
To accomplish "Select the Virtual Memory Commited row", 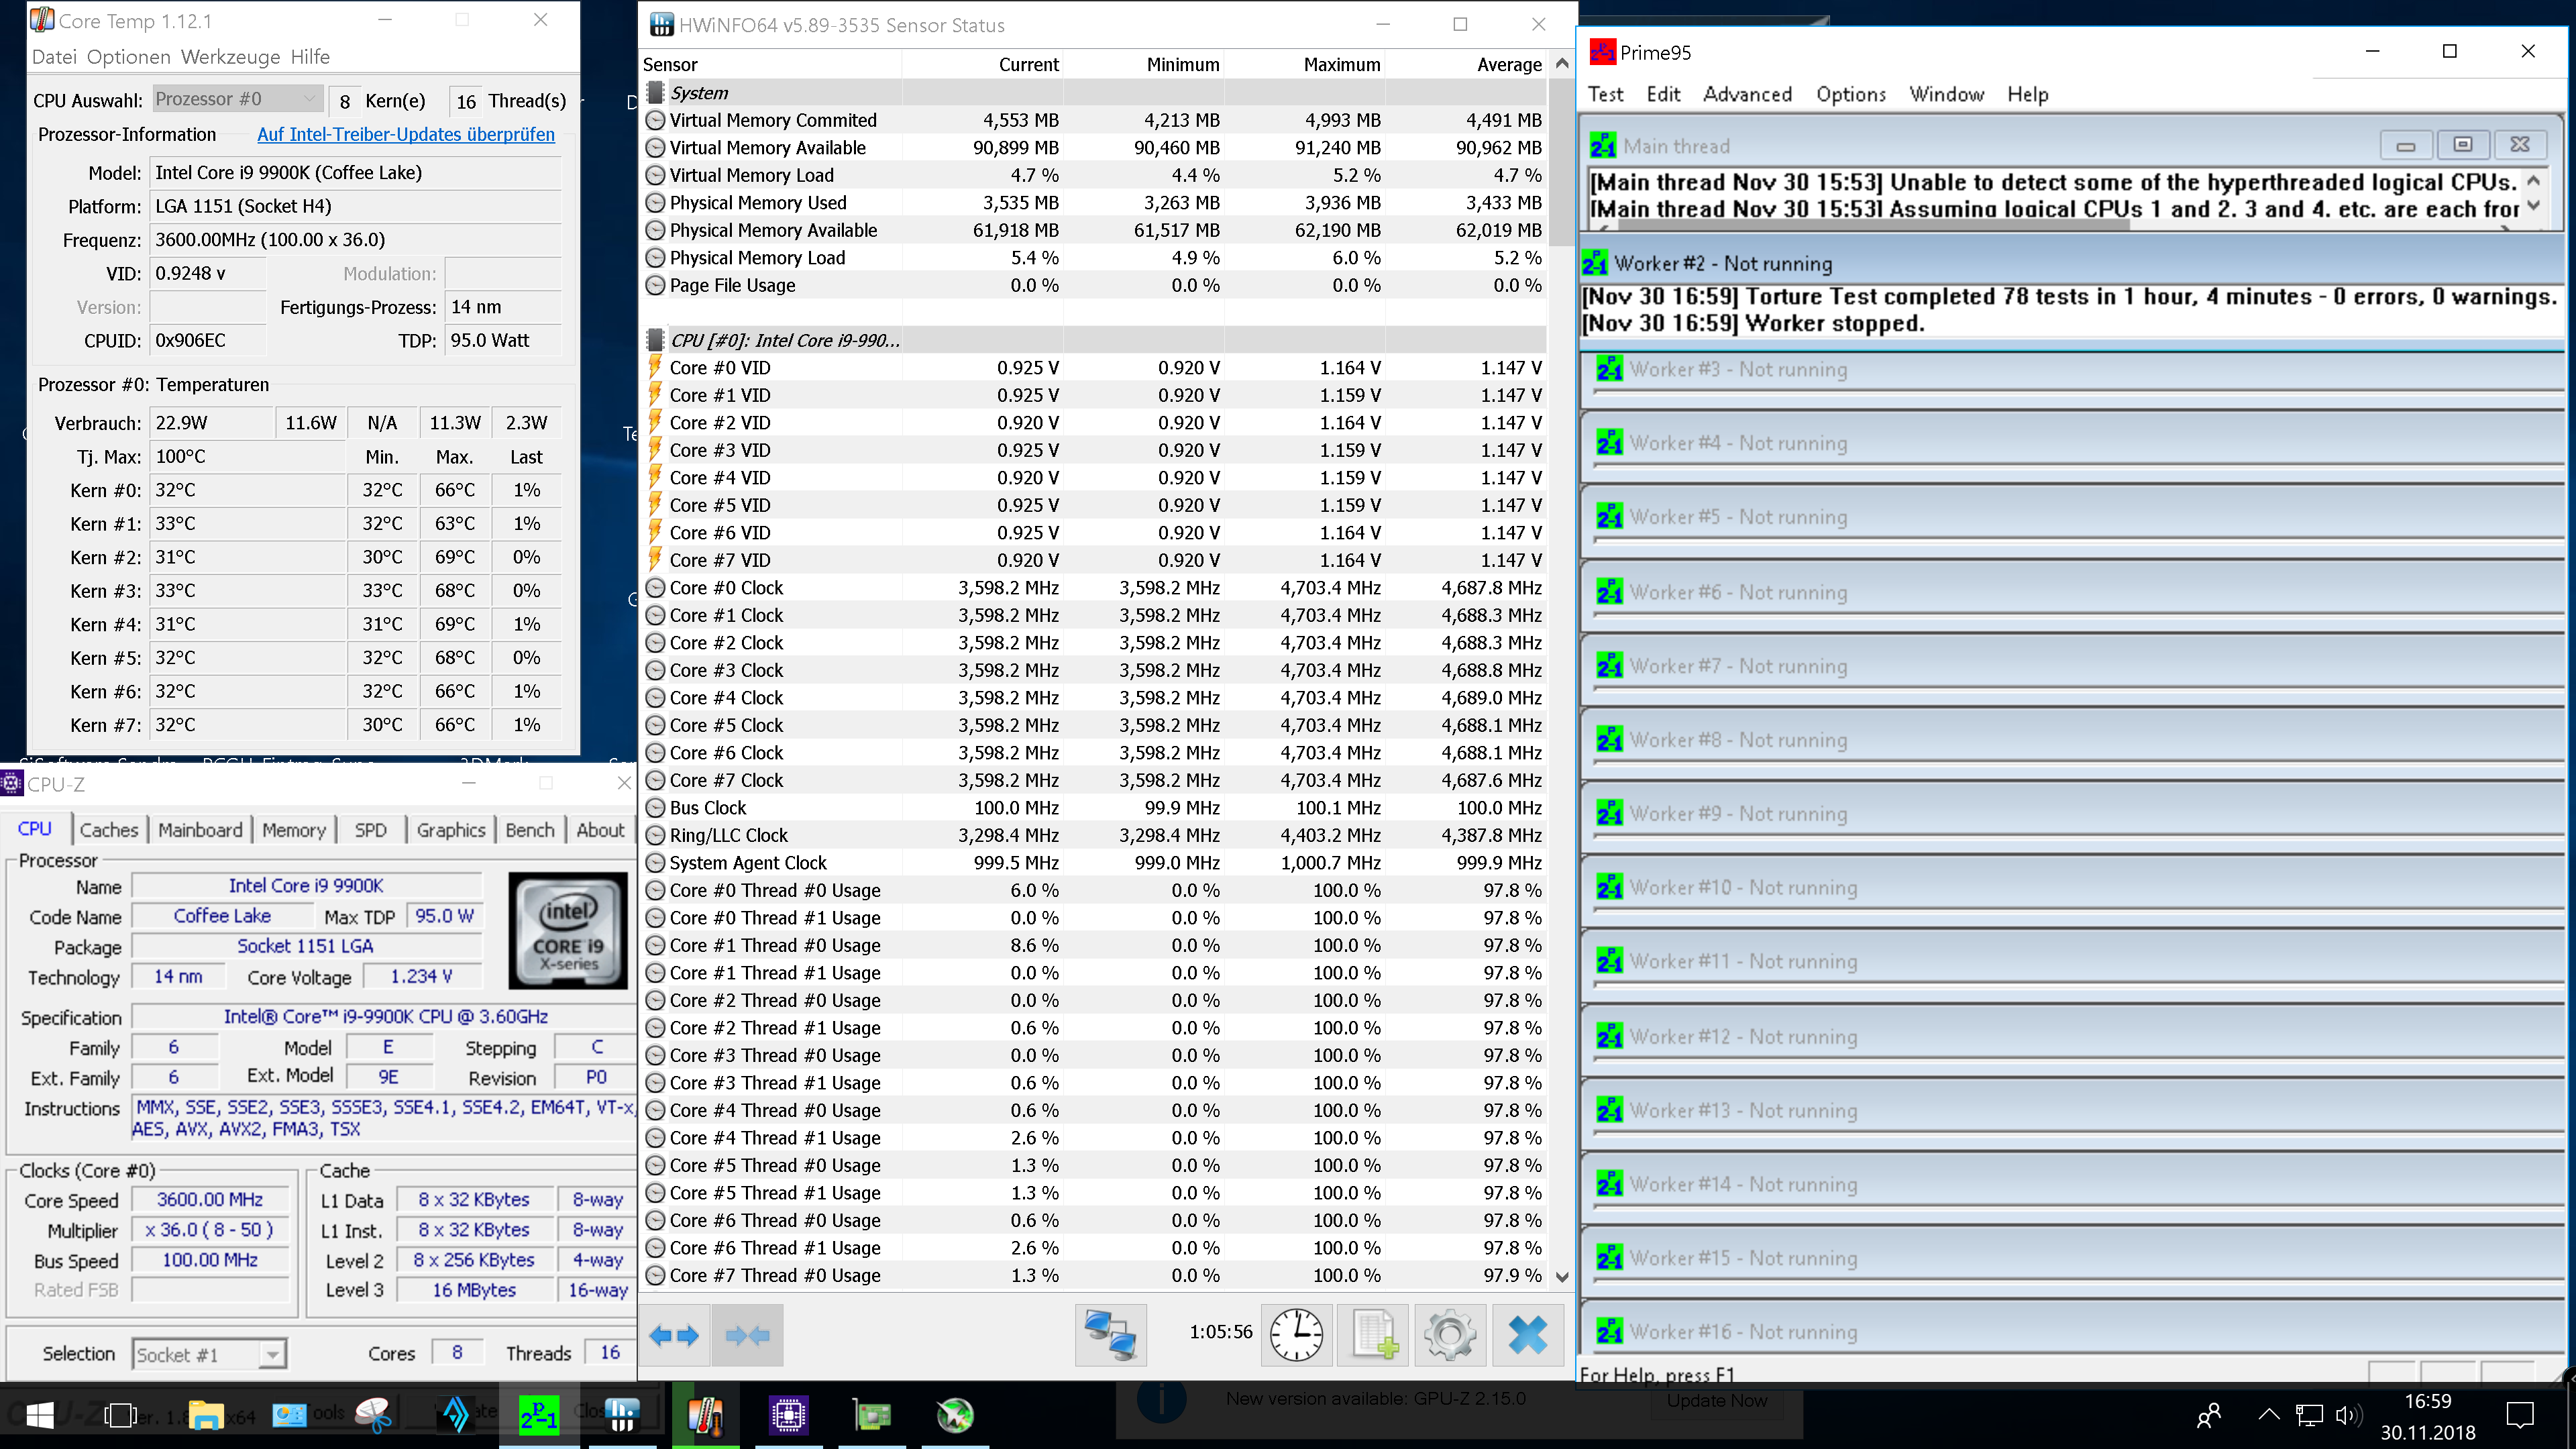I will 1094,120.
